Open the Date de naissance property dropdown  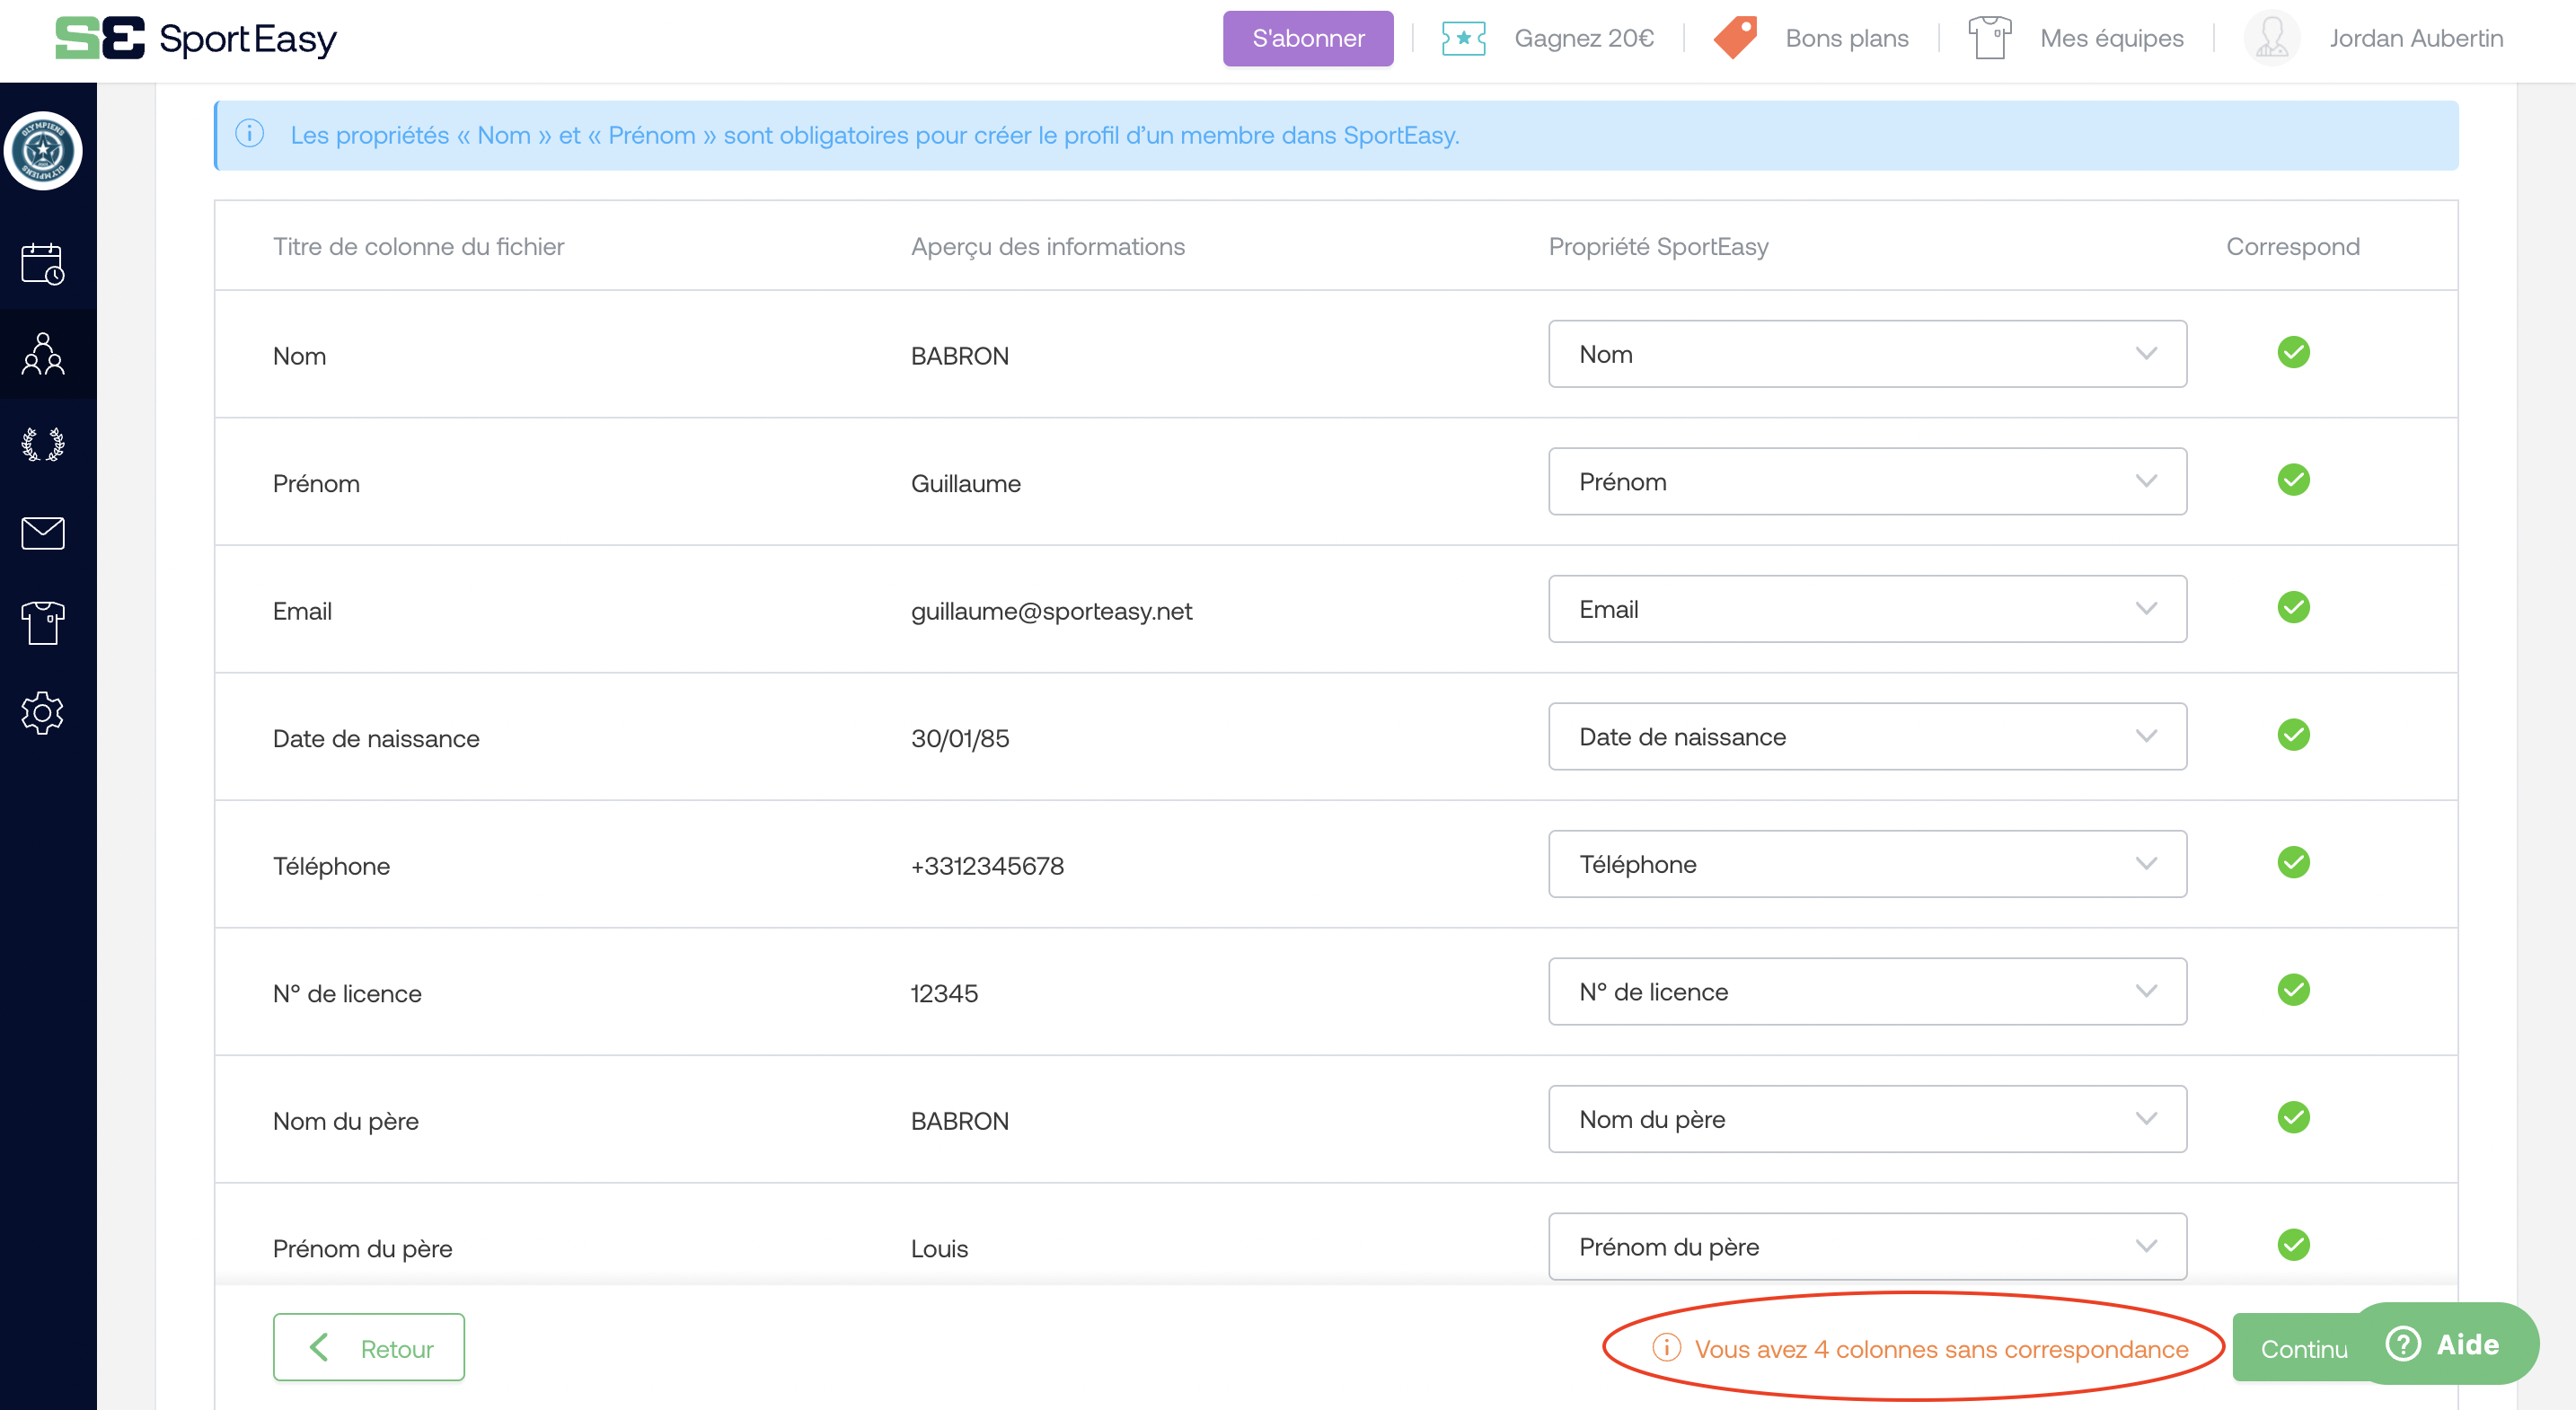(1867, 737)
